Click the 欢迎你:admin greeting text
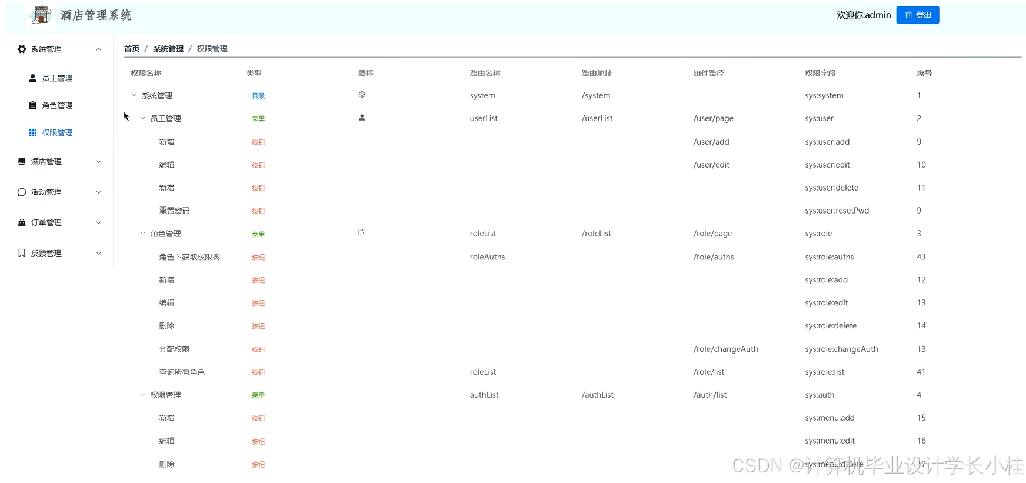Image resolution: width=1026 pixels, height=483 pixels. (x=864, y=15)
